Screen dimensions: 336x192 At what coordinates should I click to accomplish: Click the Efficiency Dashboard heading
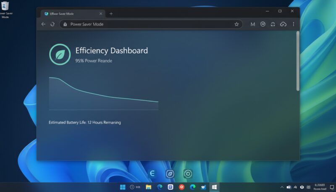(111, 50)
